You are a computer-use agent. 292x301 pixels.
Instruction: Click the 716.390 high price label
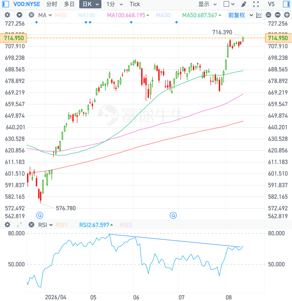tap(222, 32)
